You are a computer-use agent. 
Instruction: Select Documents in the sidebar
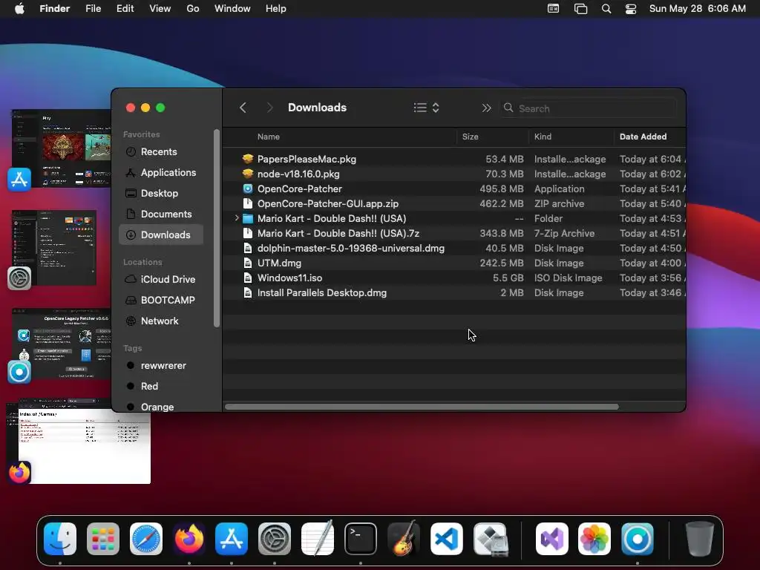(161, 214)
